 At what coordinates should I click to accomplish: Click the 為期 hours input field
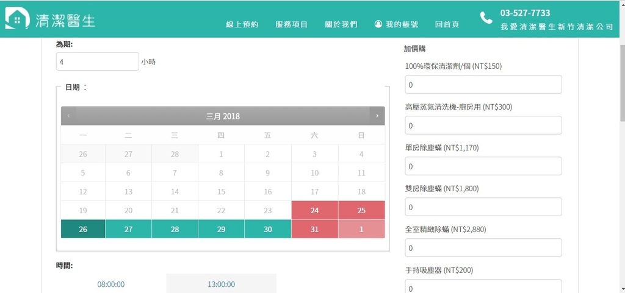pos(98,62)
